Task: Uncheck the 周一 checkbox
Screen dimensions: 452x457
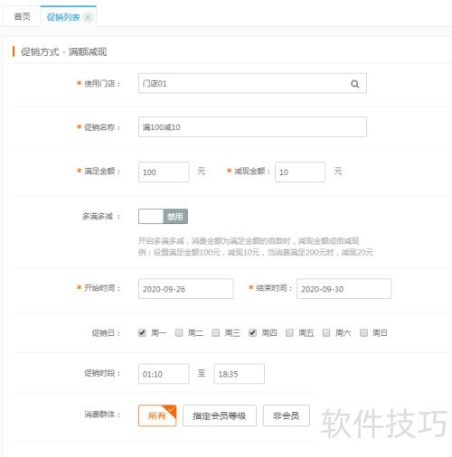Action: click(142, 332)
